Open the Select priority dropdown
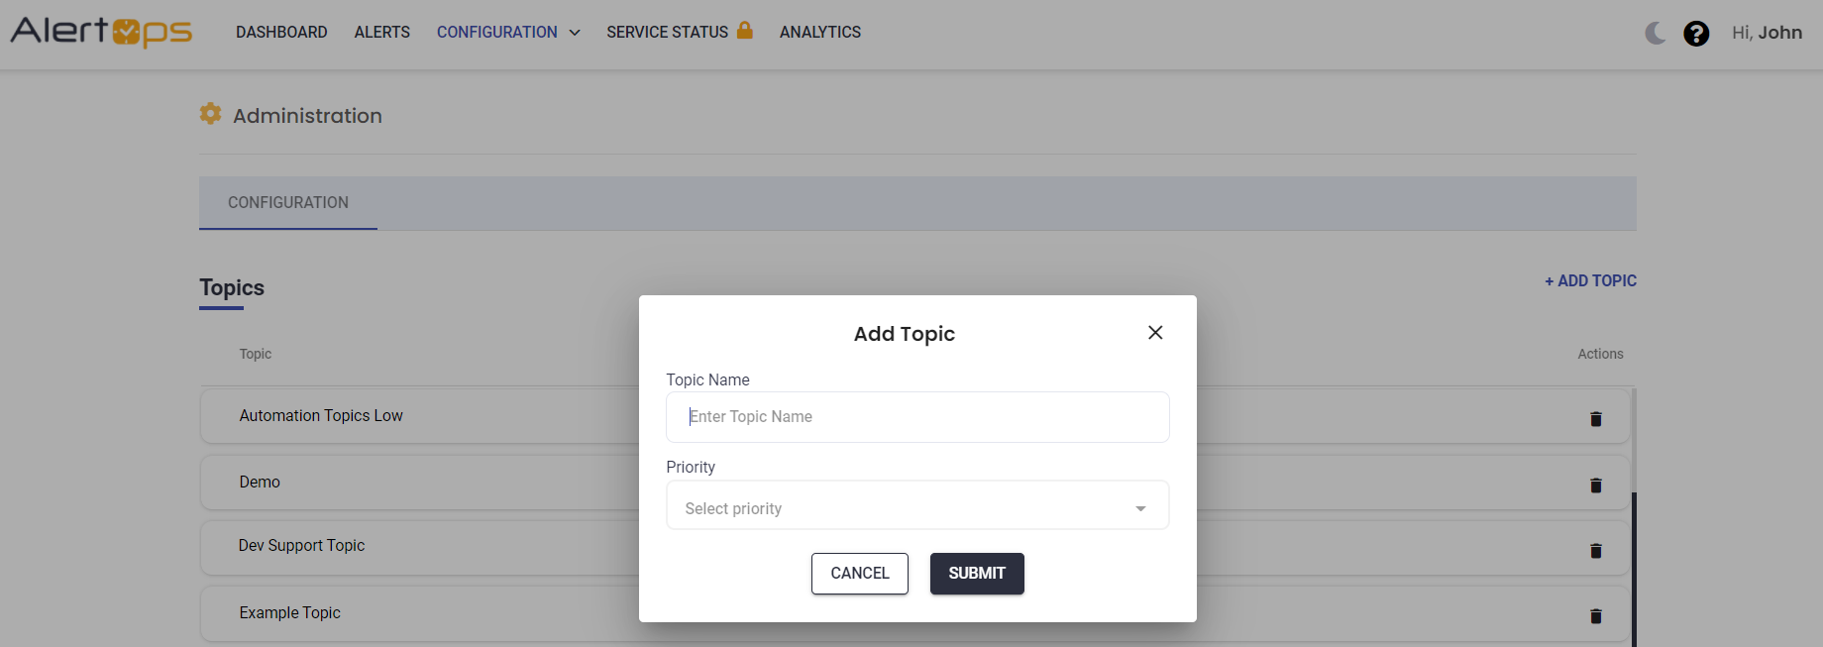This screenshot has width=1823, height=647. [x=916, y=508]
